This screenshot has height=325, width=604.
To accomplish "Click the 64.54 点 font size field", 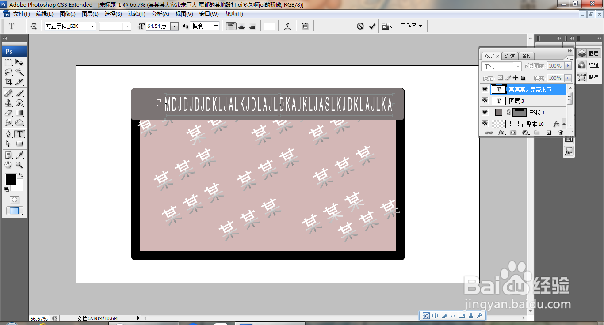I will (x=158, y=26).
